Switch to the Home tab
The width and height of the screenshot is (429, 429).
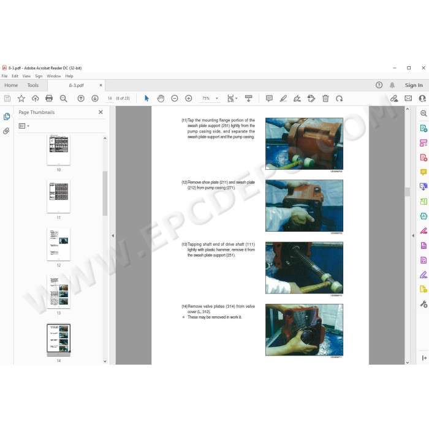pos(11,85)
